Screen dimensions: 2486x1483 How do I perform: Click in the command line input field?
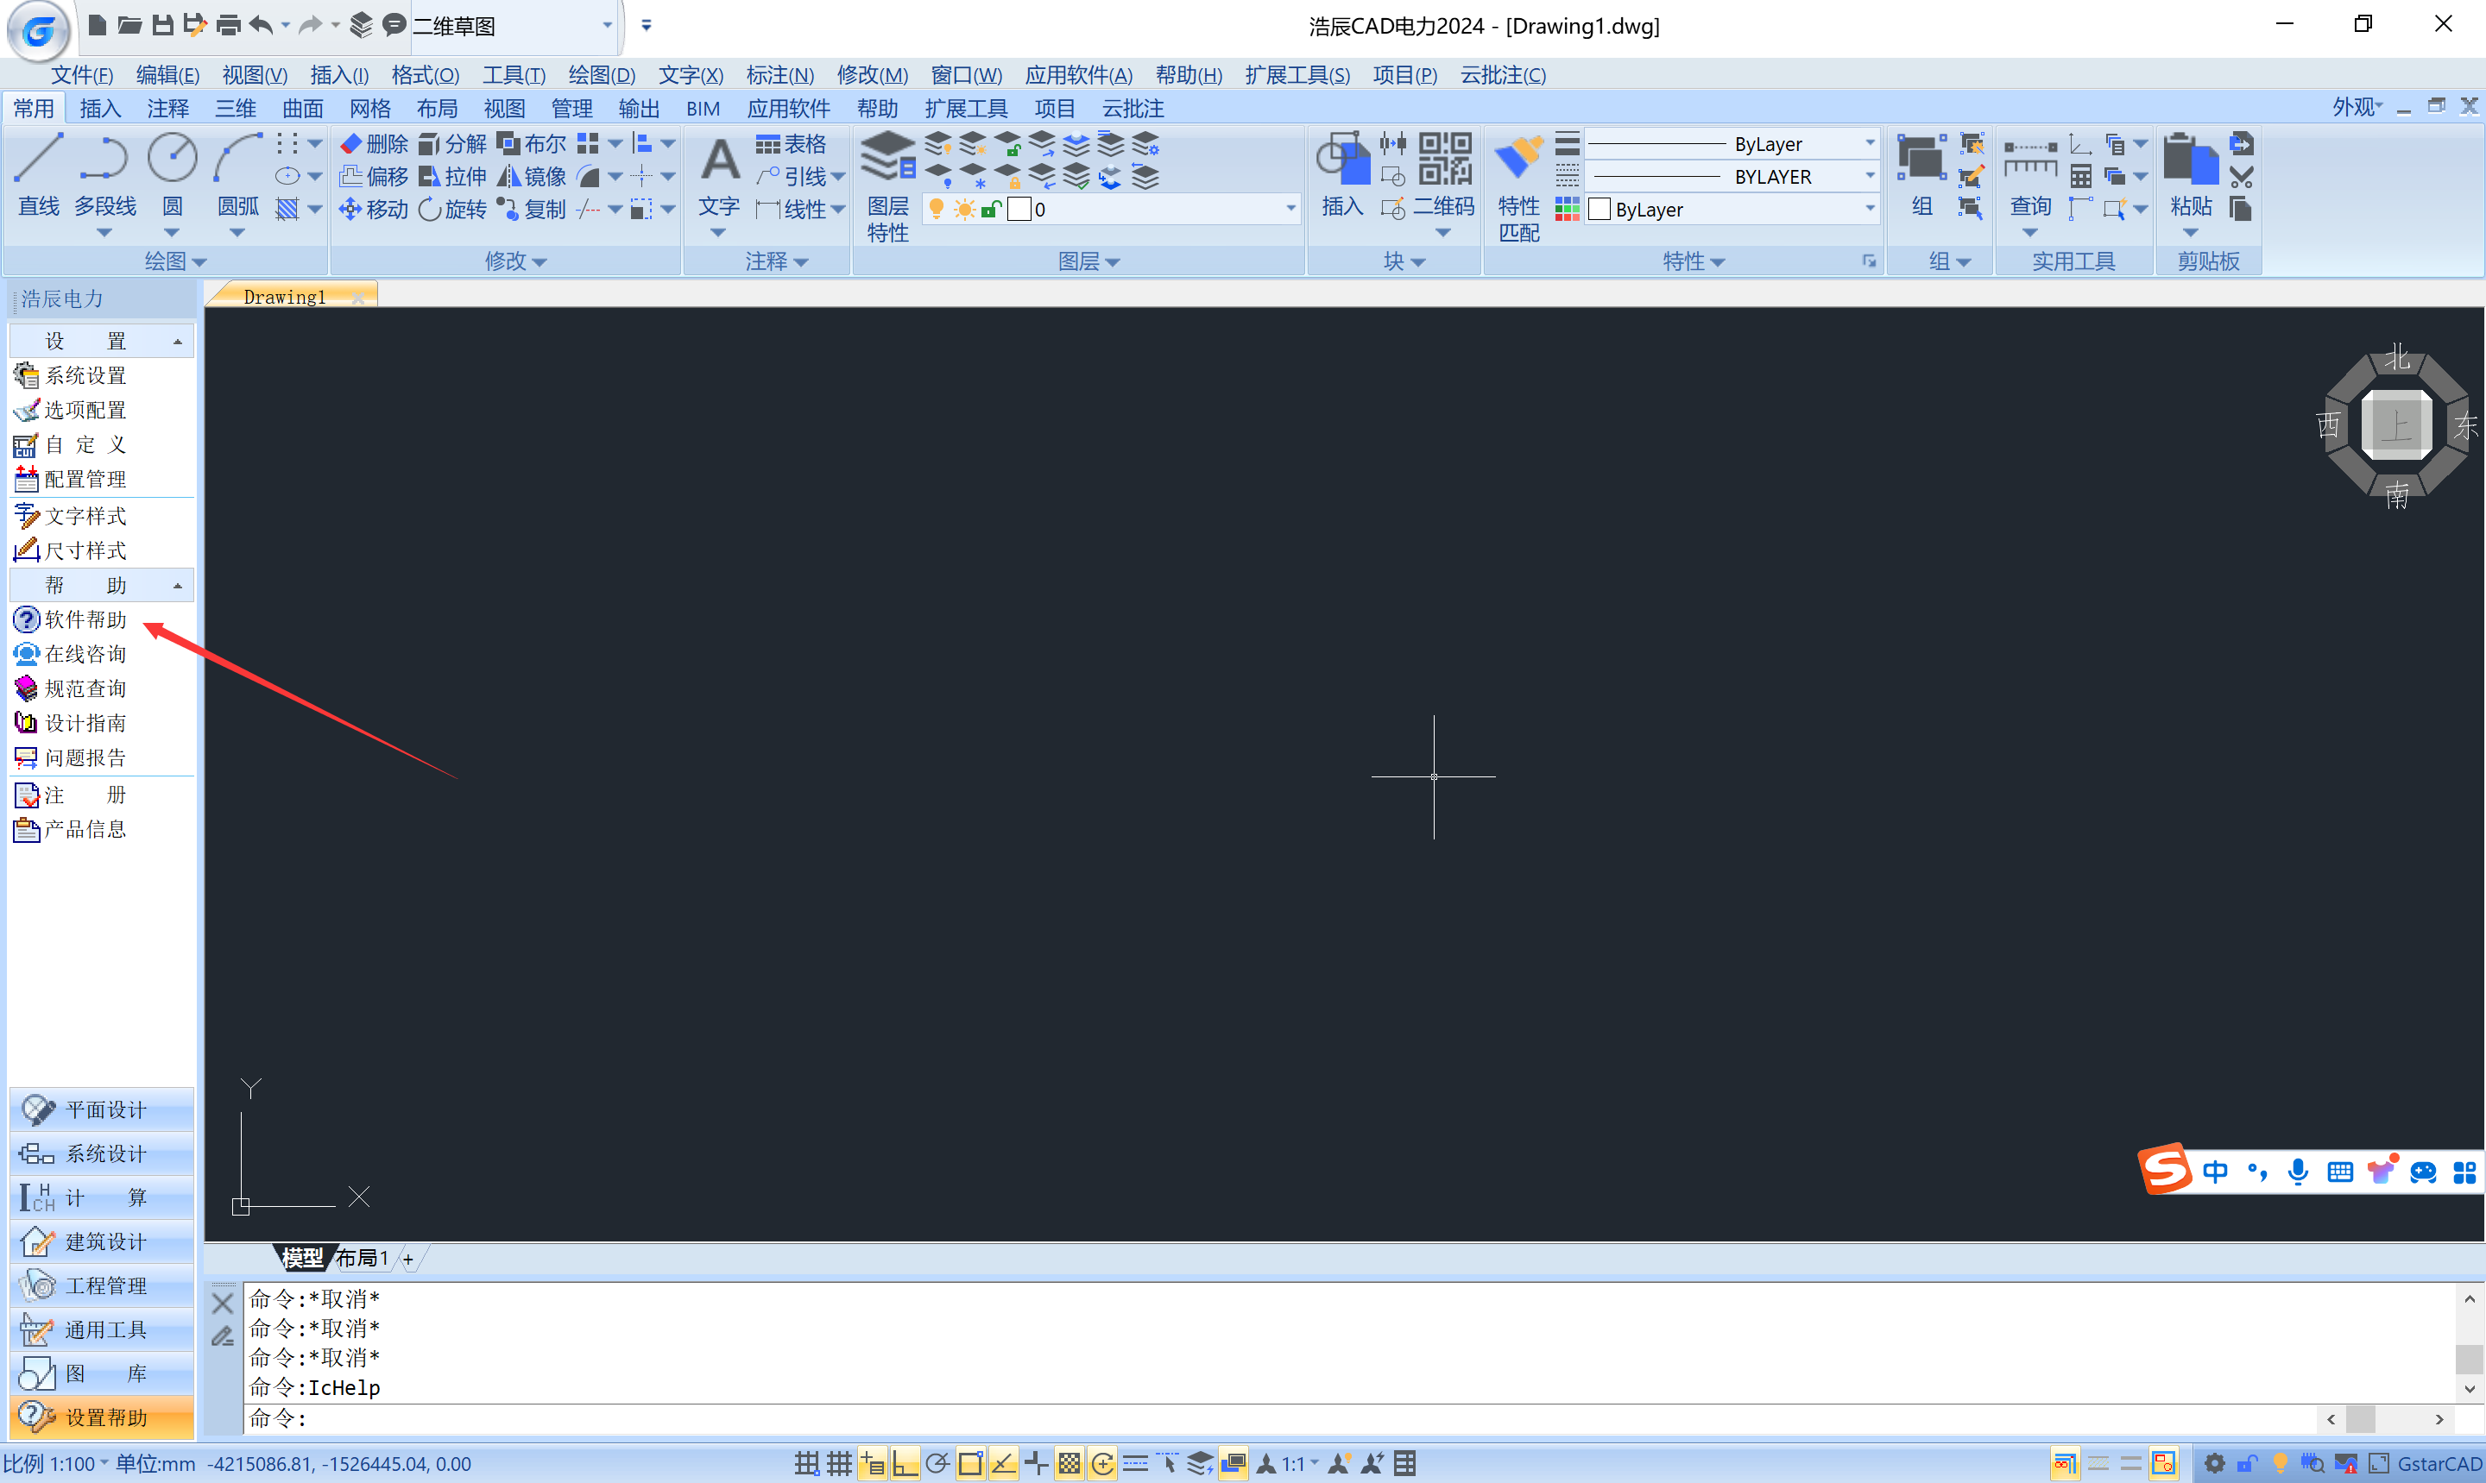pyautogui.click(x=1200, y=1418)
